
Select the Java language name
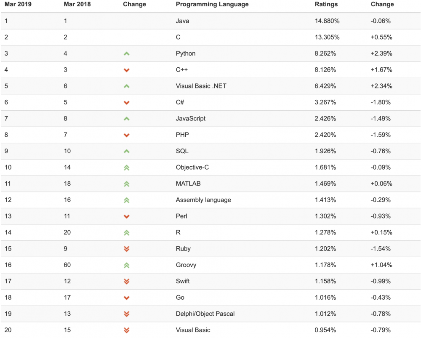pos(182,21)
